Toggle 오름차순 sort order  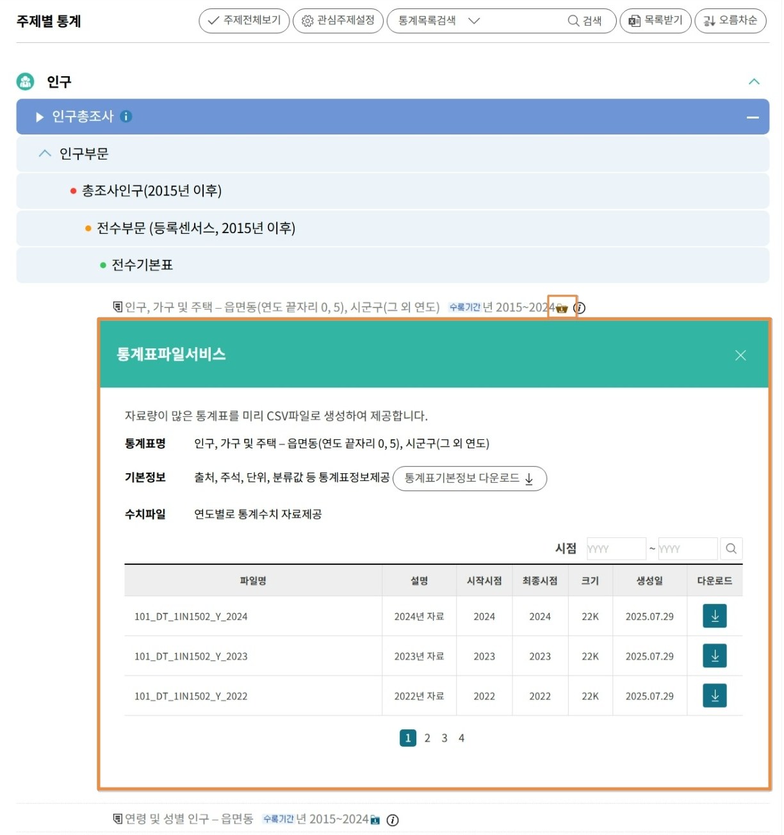[x=730, y=20]
